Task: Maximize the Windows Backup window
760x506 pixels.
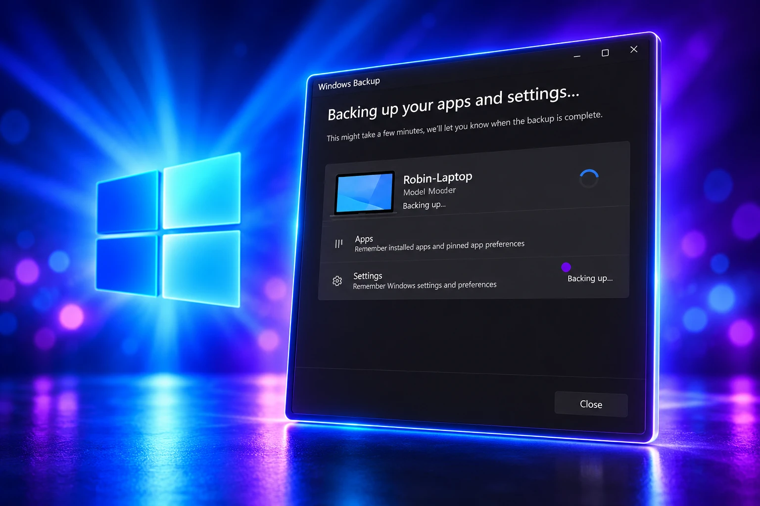Action: coord(605,53)
